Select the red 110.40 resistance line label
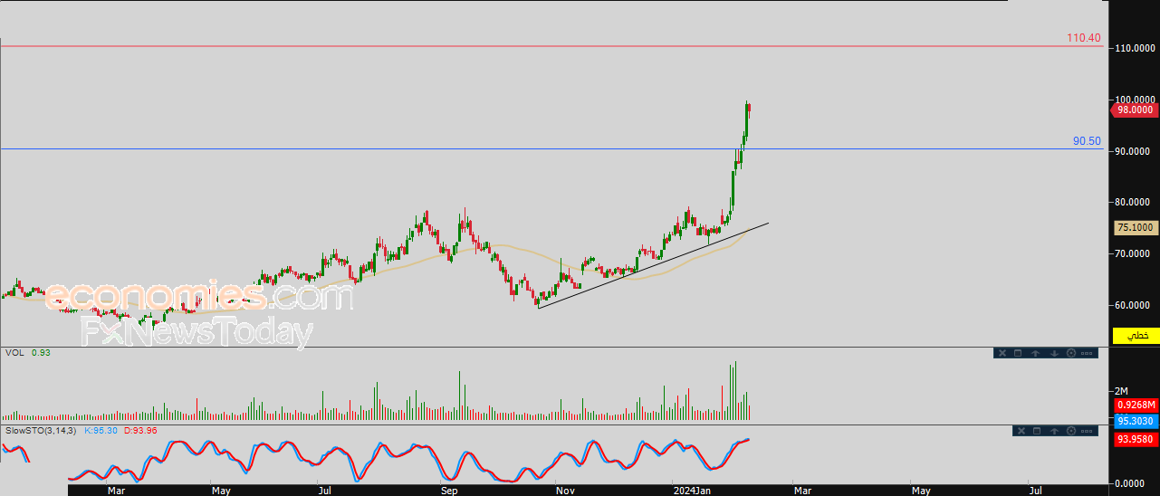Image resolution: width=1160 pixels, height=496 pixels. 1084,38
